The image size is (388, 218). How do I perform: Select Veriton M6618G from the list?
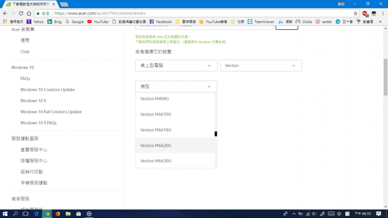[x=175, y=130]
